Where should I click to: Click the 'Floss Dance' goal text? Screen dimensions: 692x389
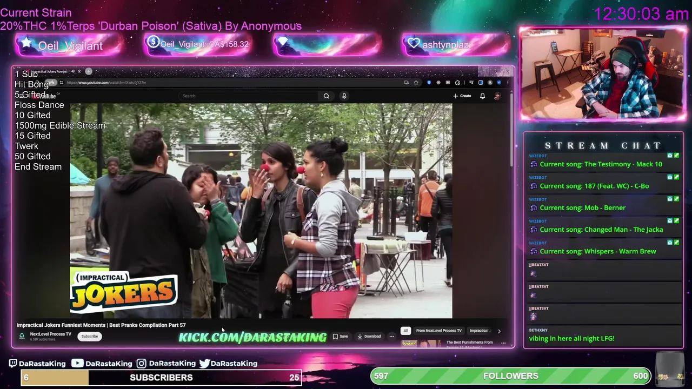39,105
